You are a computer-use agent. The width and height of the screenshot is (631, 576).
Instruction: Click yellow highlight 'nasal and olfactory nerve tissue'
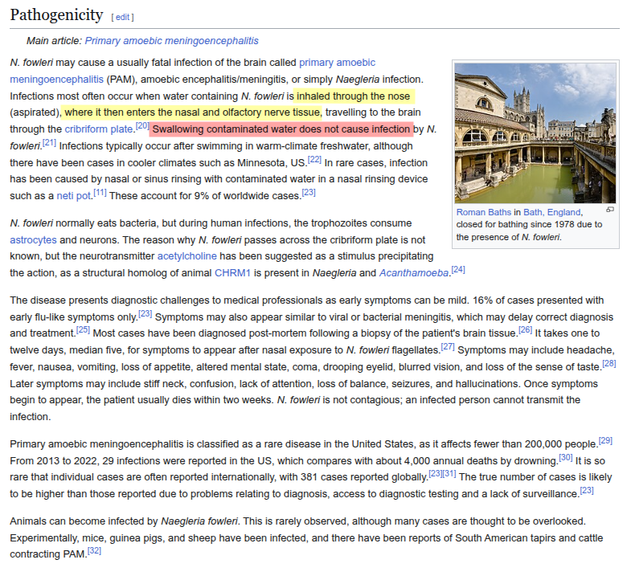[x=248, y=112]
